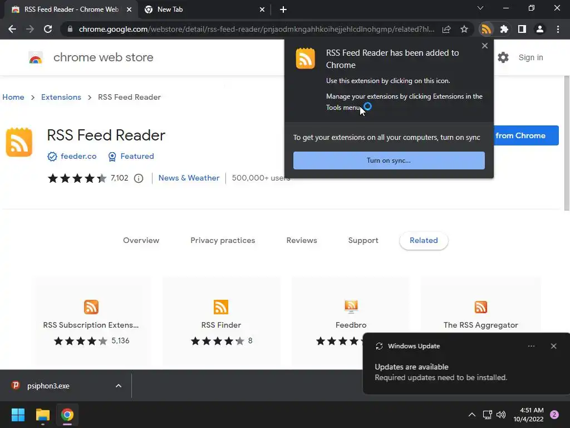Close the New Tab tab
This screenshot has height=428, width=570.
pos(262,10)
